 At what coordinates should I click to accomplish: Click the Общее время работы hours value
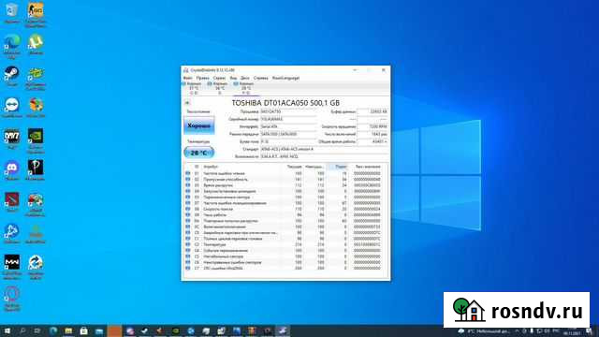point(373,141)
